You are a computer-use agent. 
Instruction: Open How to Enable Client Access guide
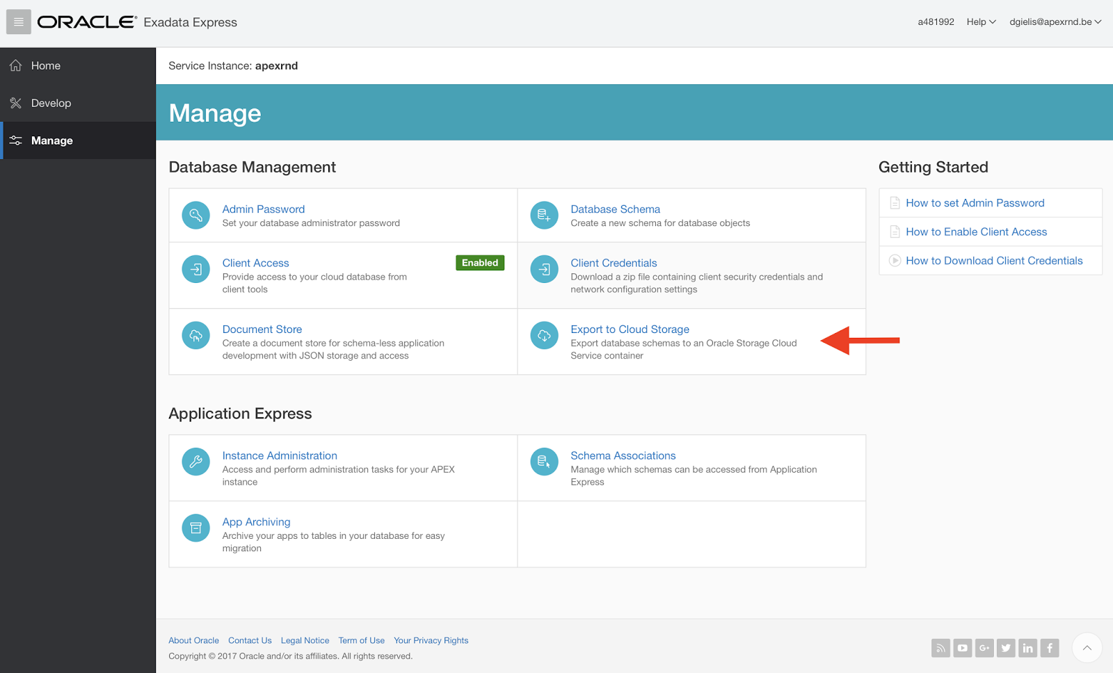click(976, 232)
